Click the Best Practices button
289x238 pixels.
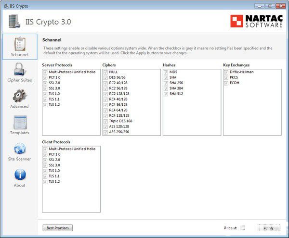57,228
